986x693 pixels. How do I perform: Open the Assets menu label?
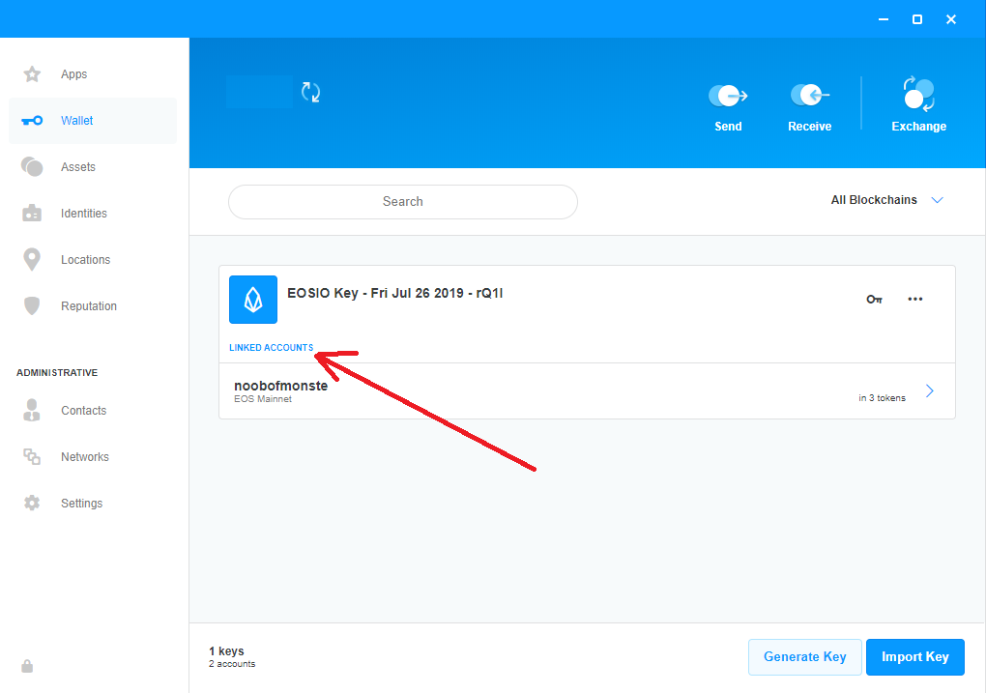[78, 166]
